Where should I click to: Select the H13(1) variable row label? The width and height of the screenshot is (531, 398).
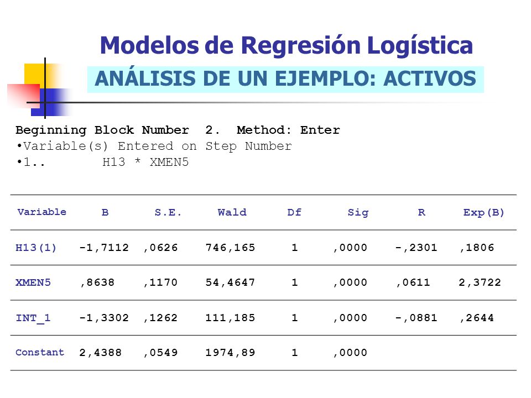(x=36, y=248)
